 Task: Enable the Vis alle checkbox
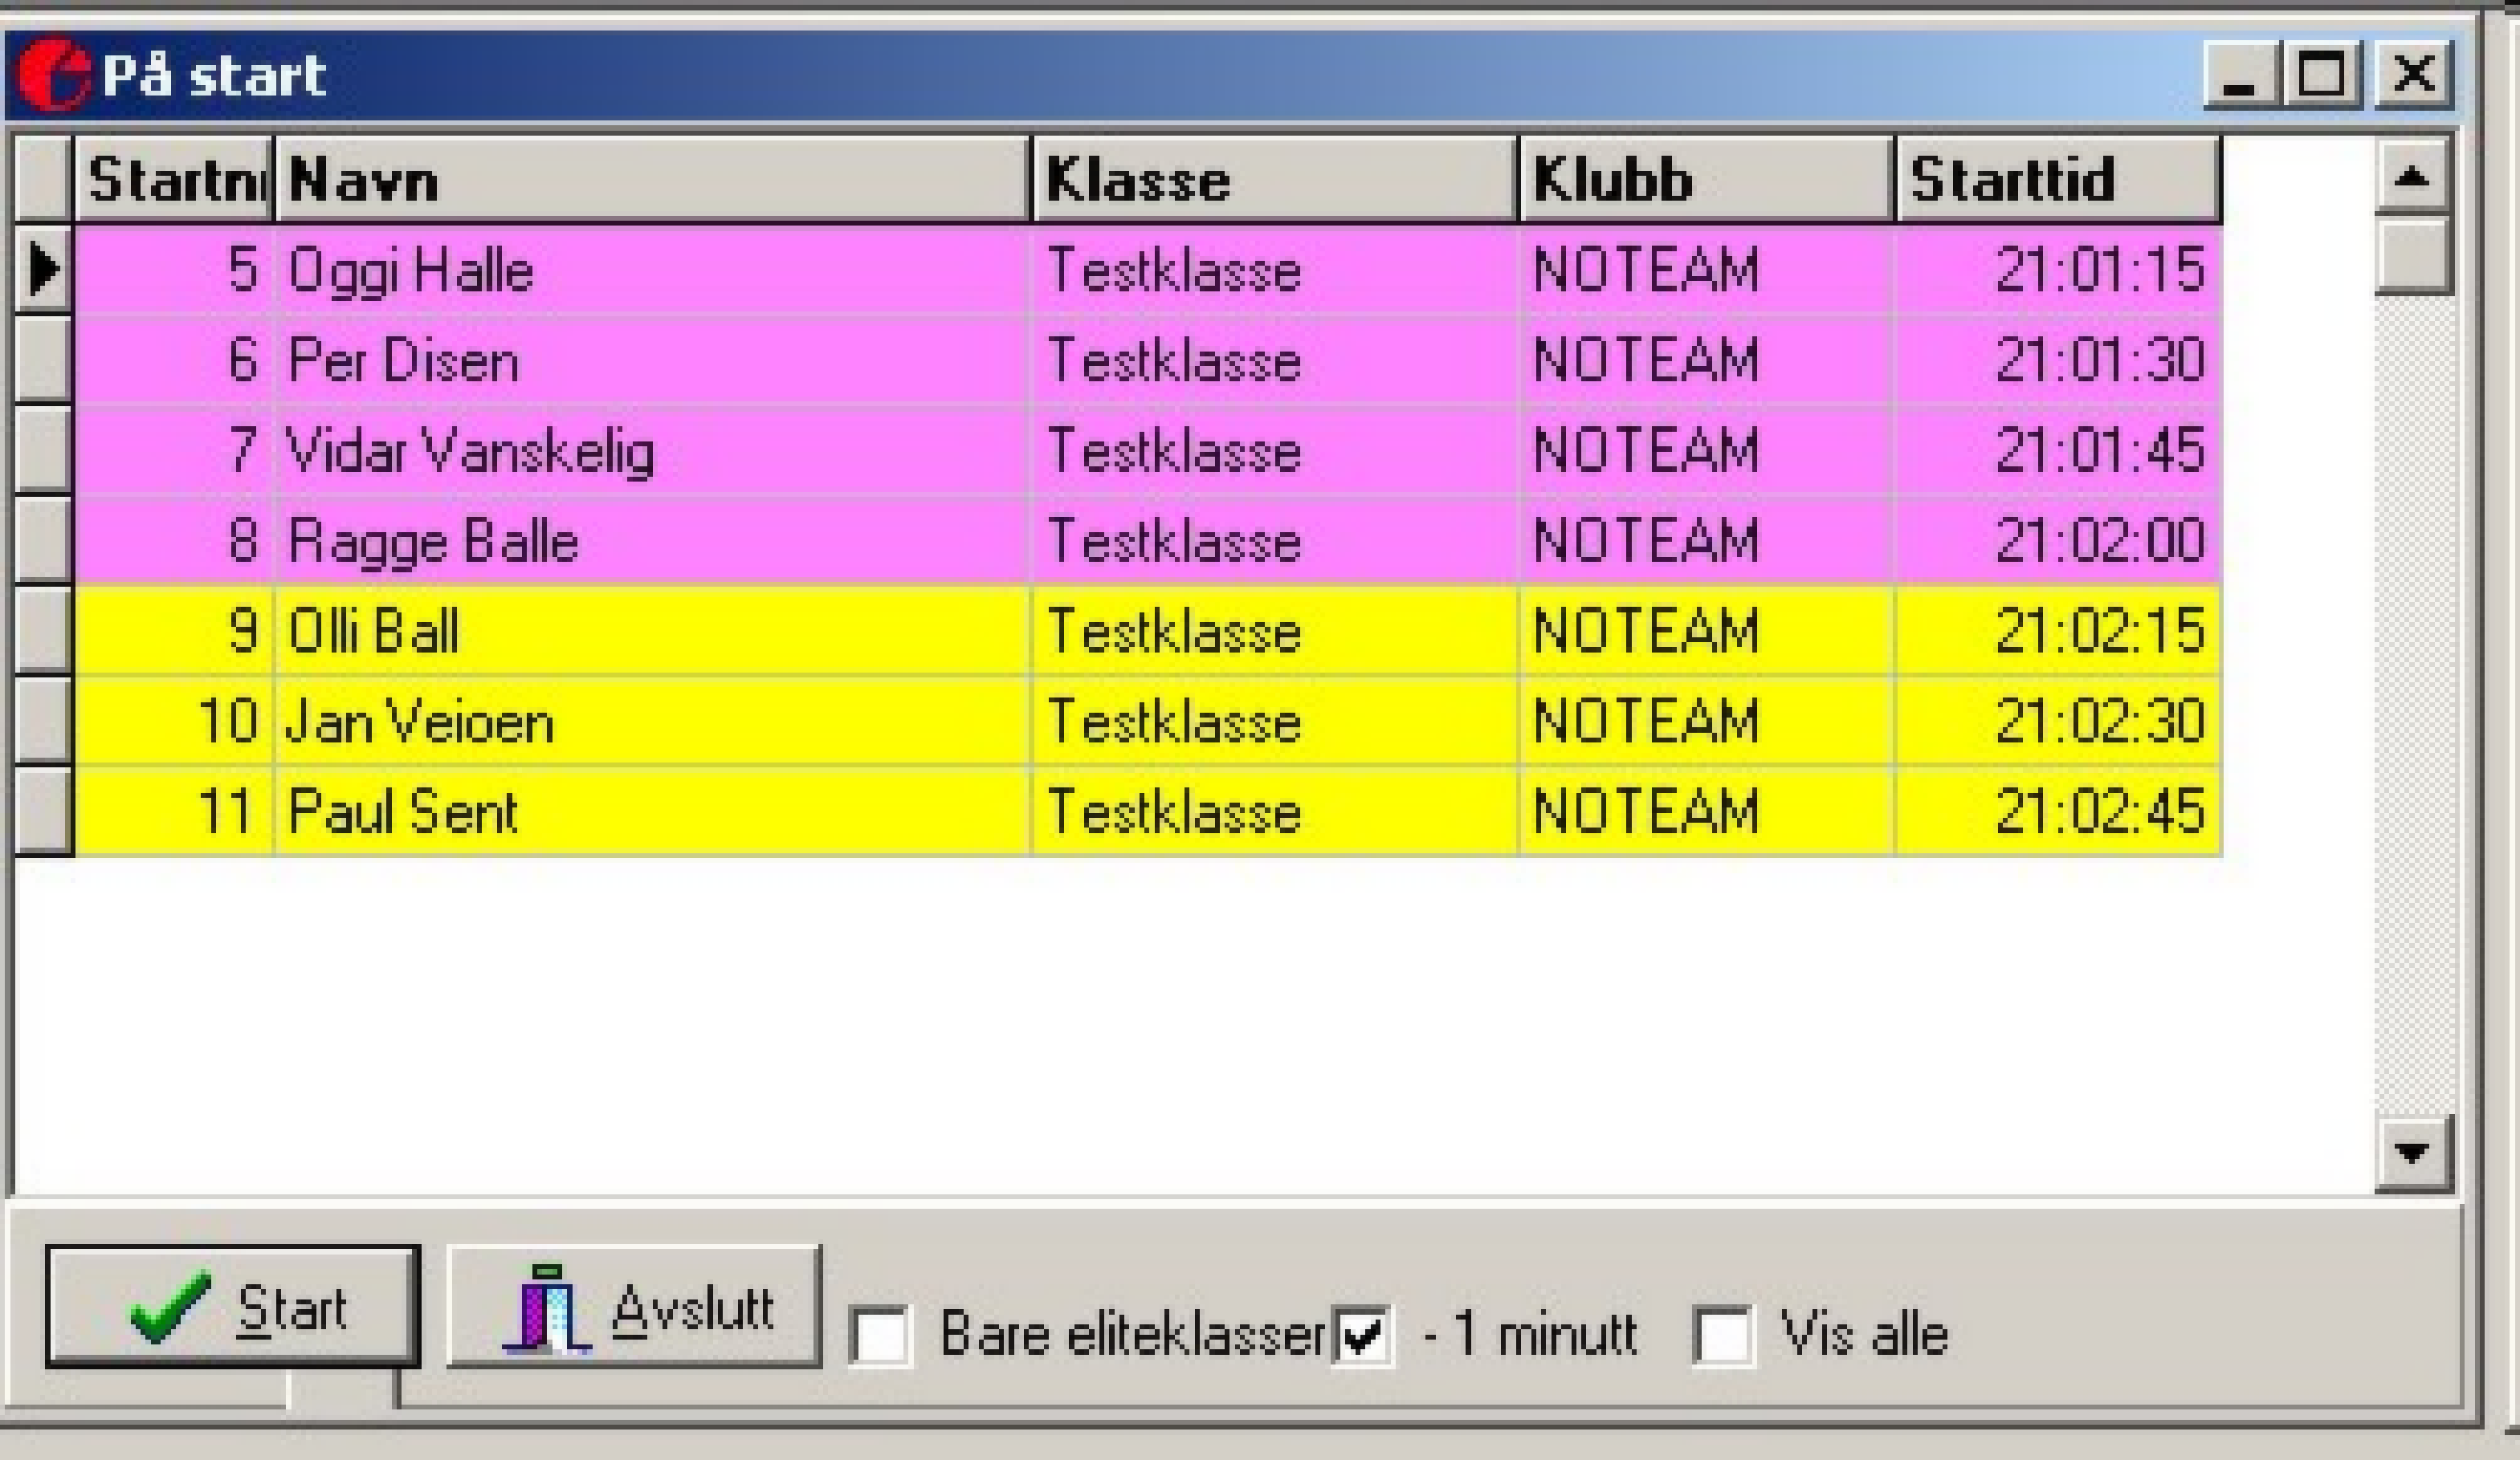point(1724,1336)
